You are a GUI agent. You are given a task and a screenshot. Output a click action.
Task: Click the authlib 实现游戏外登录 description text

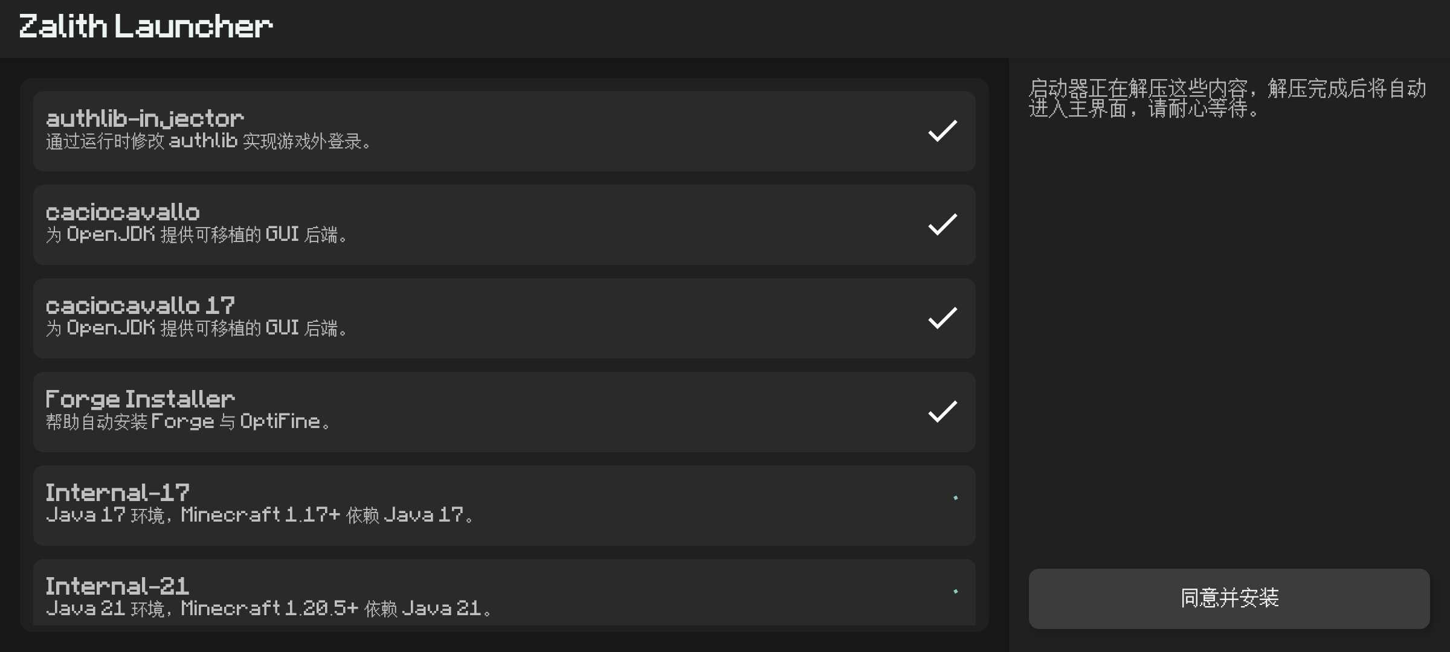pyautogui.click(x=210, y=141)
